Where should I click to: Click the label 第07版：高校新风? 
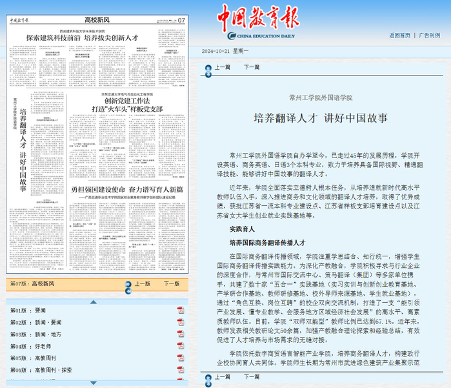tap(32, 283)
